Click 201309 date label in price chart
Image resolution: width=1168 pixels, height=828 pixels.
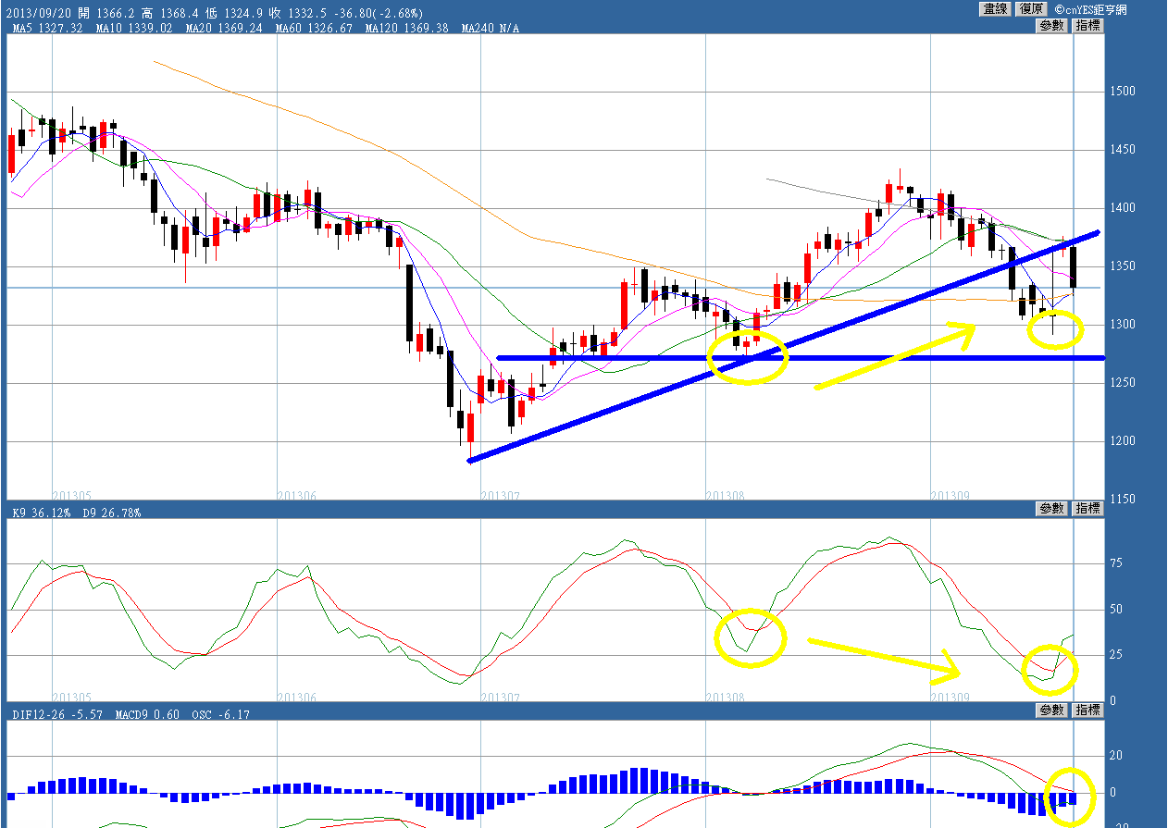[x=951, y=496]
